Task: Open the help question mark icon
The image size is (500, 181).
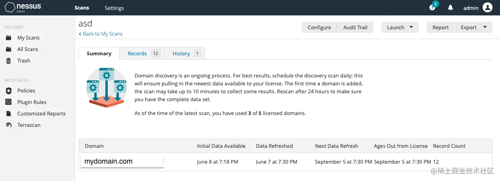Action: (x=433, y=8)
